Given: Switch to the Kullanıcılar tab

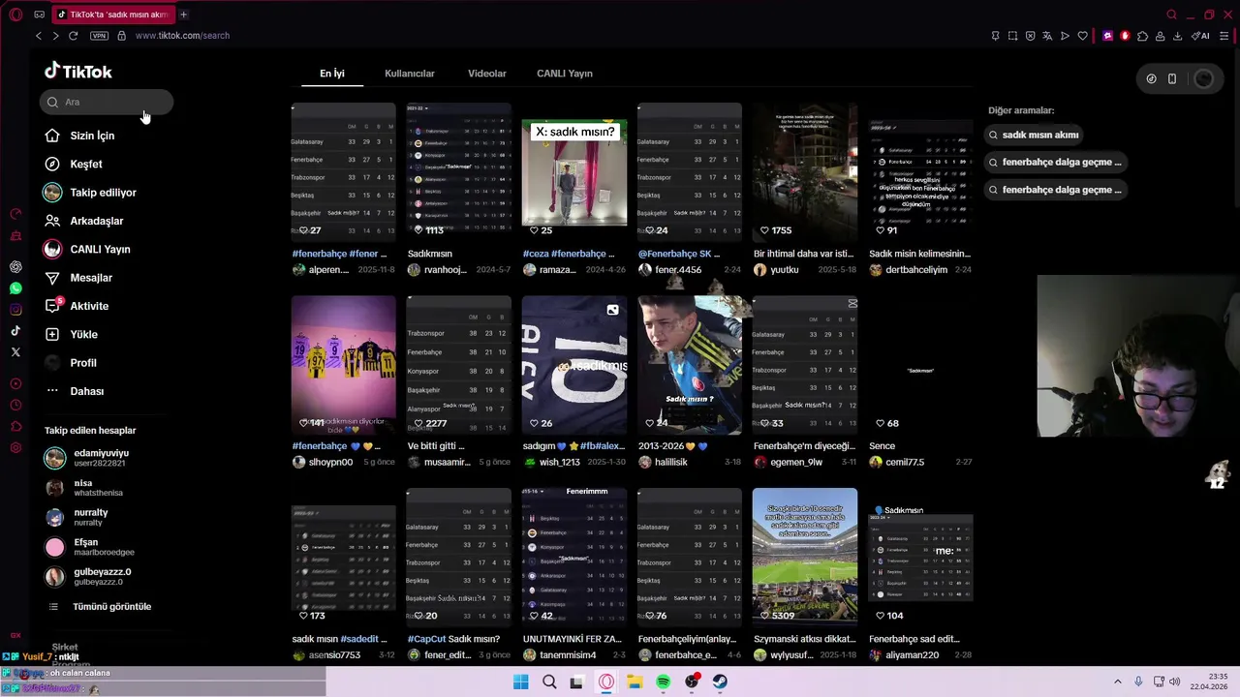Looking at the screenshot, I should [x=410, y=74].
